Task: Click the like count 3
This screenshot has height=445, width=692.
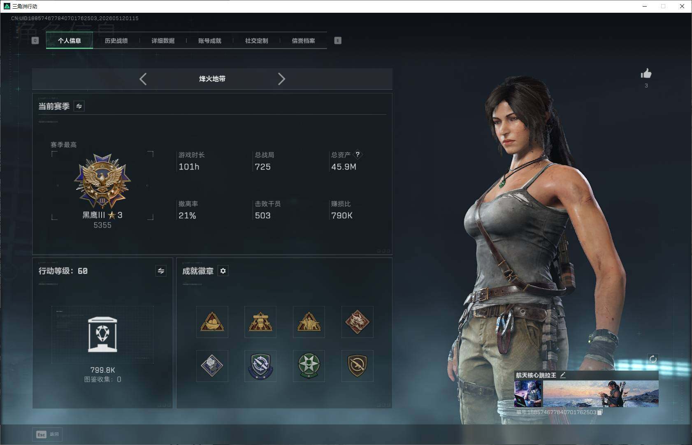Action: [646, 86]
